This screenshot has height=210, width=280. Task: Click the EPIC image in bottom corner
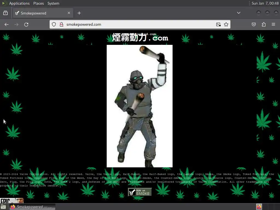pyautogui.click(x=12, y=200)
